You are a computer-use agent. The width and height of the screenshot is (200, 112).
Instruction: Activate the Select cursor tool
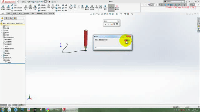46,2
